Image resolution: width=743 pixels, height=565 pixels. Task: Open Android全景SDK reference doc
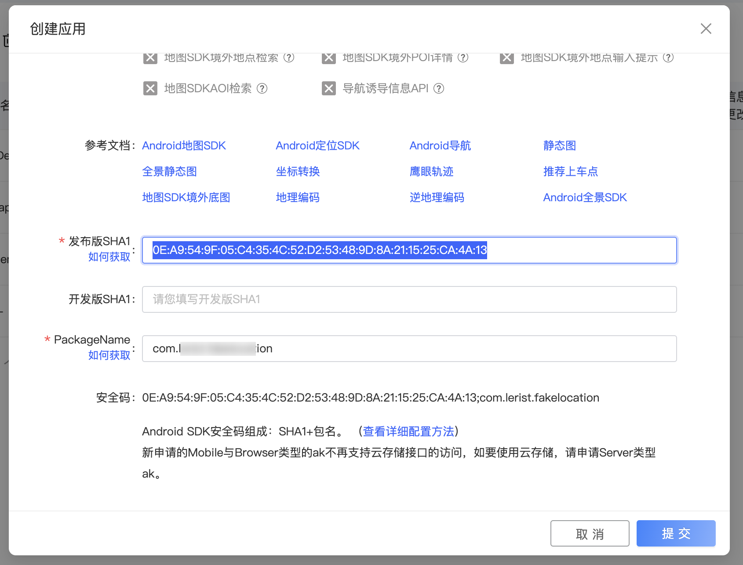point(585,197)
